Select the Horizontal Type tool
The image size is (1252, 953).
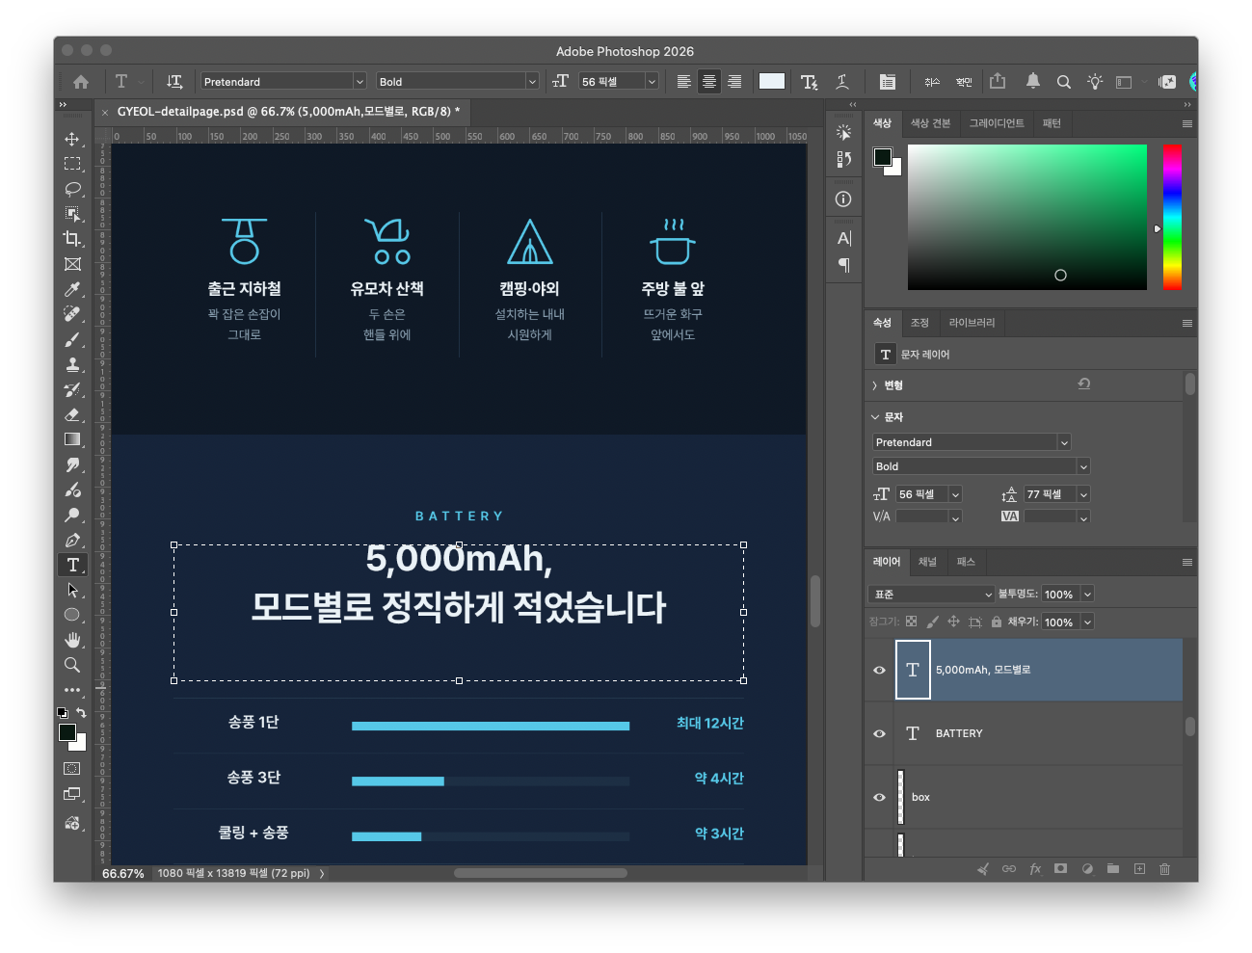72,565
